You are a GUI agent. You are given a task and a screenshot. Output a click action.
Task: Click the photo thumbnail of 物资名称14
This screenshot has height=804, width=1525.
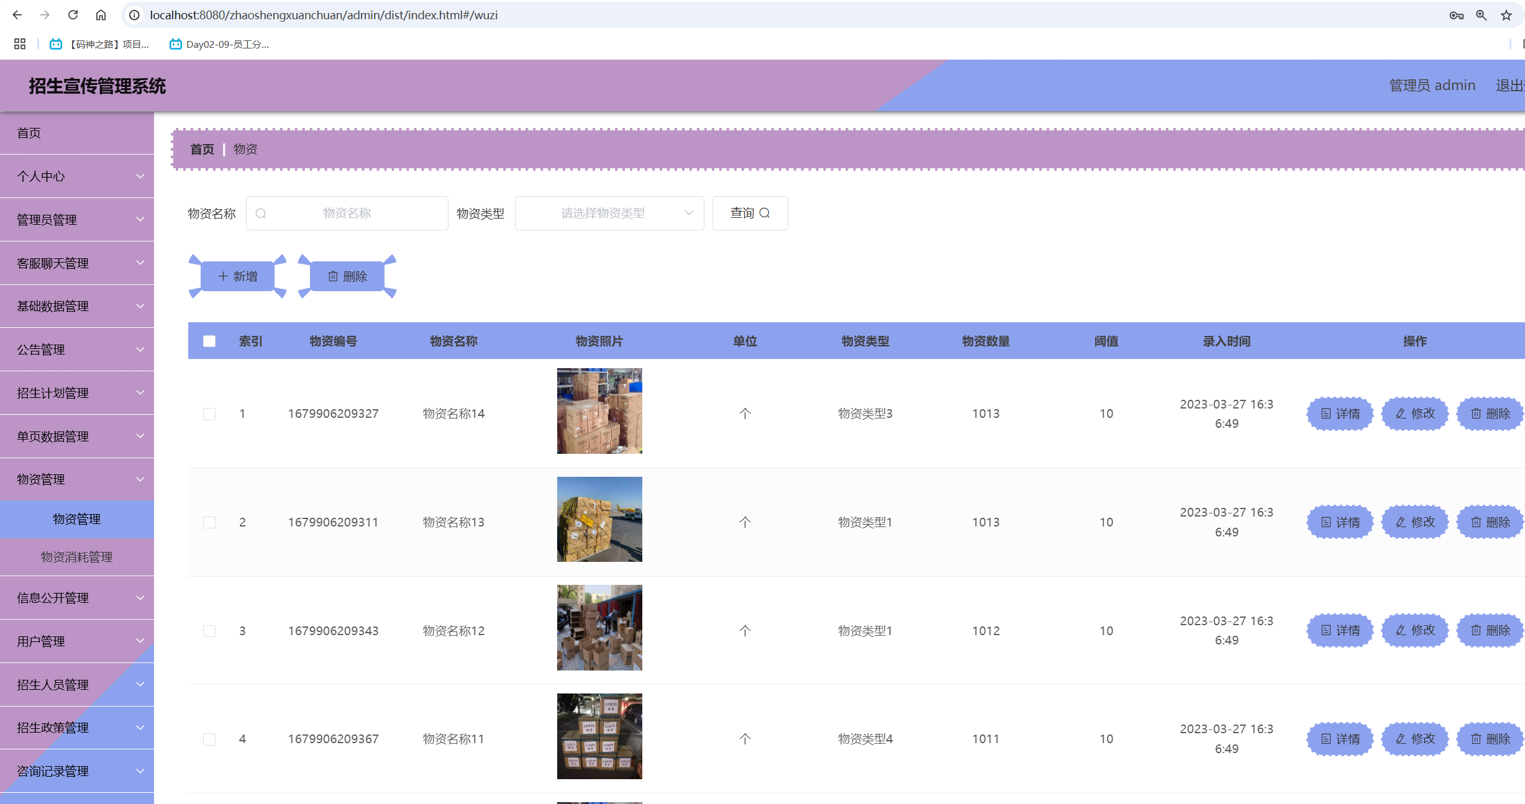coord(599,410)
